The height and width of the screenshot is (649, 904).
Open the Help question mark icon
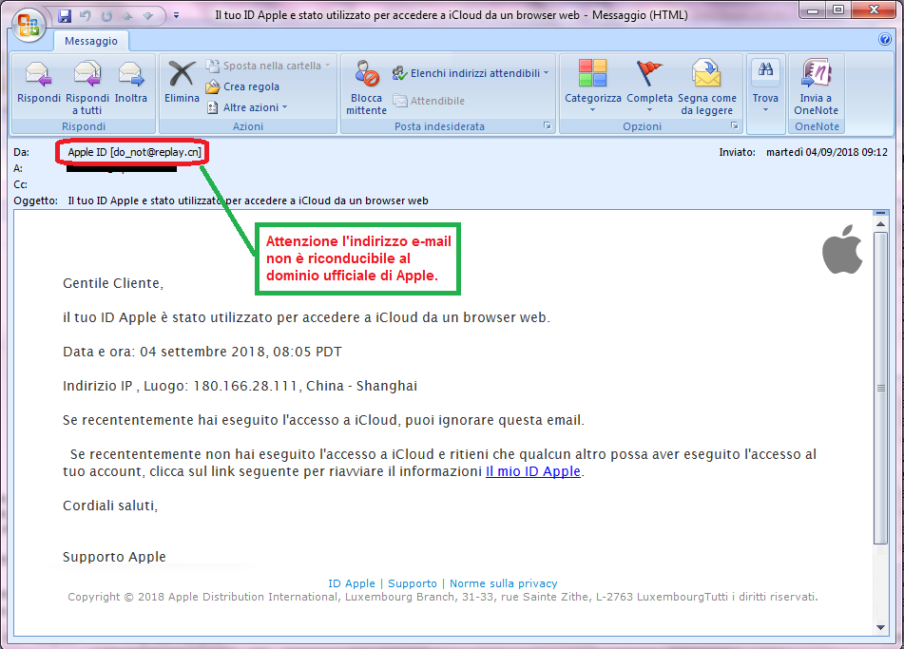coord(884,39)
